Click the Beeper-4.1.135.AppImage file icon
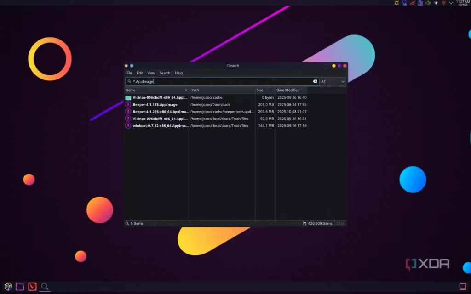This screenshot has height=294, width=471. coord(128,105)
